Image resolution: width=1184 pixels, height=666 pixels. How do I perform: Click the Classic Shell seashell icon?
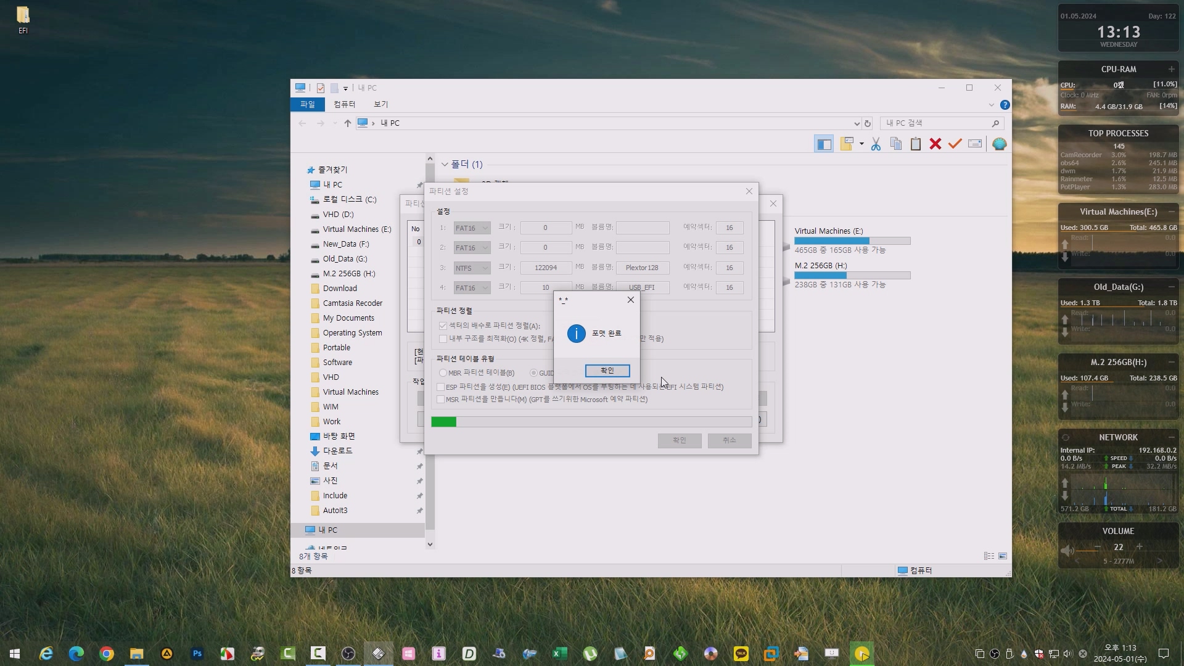point(1000,144)
